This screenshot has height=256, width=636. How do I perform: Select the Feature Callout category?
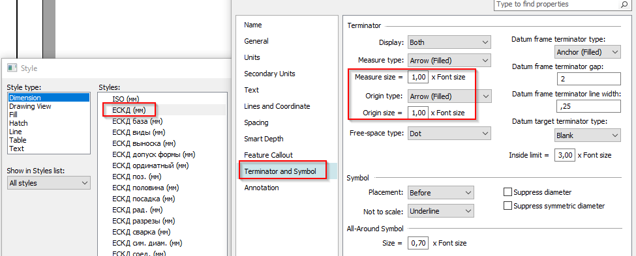[269, 155]
